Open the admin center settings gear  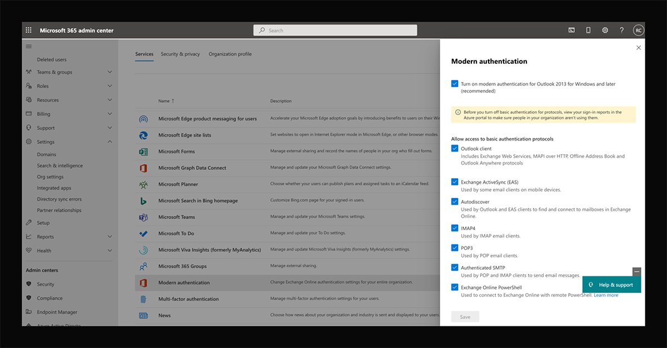tap(605, 30)
